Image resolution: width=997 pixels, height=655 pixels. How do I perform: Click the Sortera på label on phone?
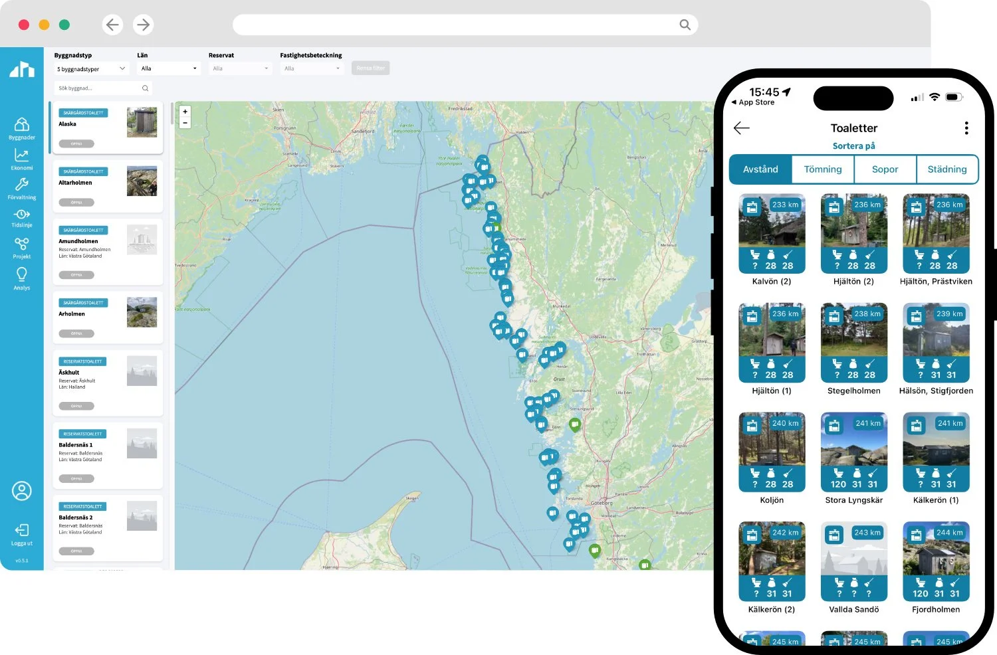(x=853, y=146)
